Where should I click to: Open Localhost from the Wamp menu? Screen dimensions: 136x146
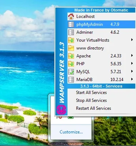click(x=101, y=17)
